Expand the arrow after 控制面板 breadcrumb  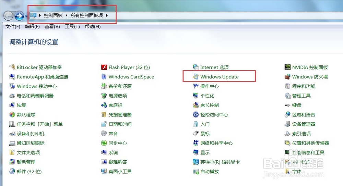click(x=66, y=15)
